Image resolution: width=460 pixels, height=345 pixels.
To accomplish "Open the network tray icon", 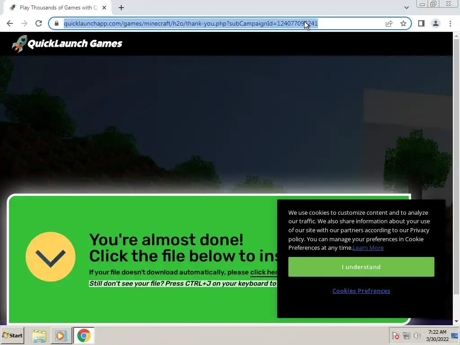I will 406,336.
